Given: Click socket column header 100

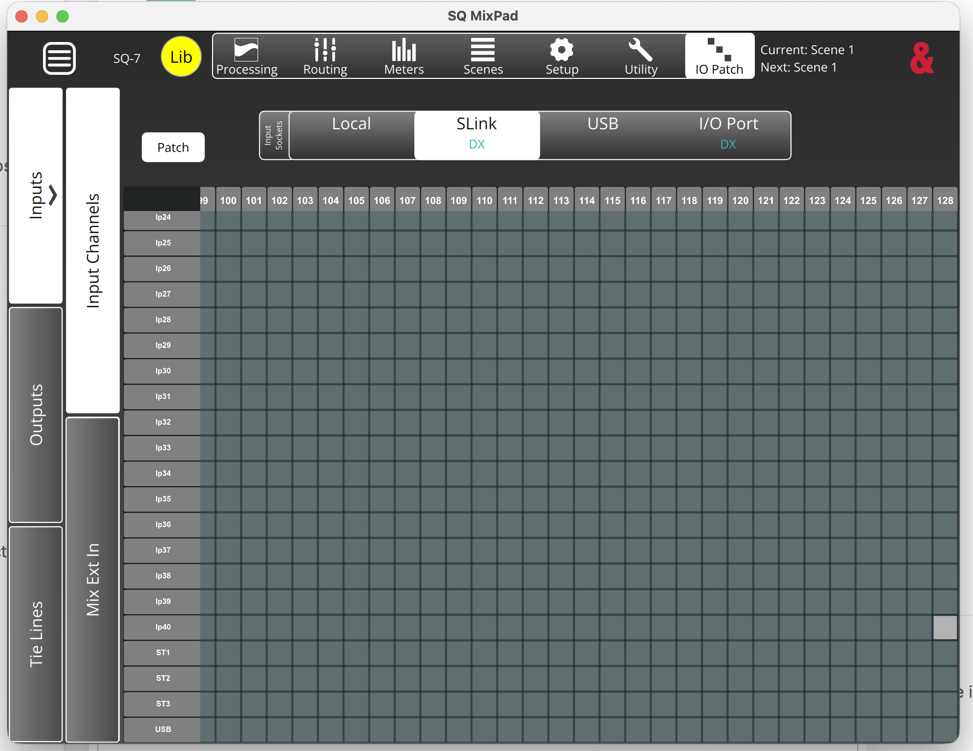Looking at the screenshot, I should coord(228,199).
